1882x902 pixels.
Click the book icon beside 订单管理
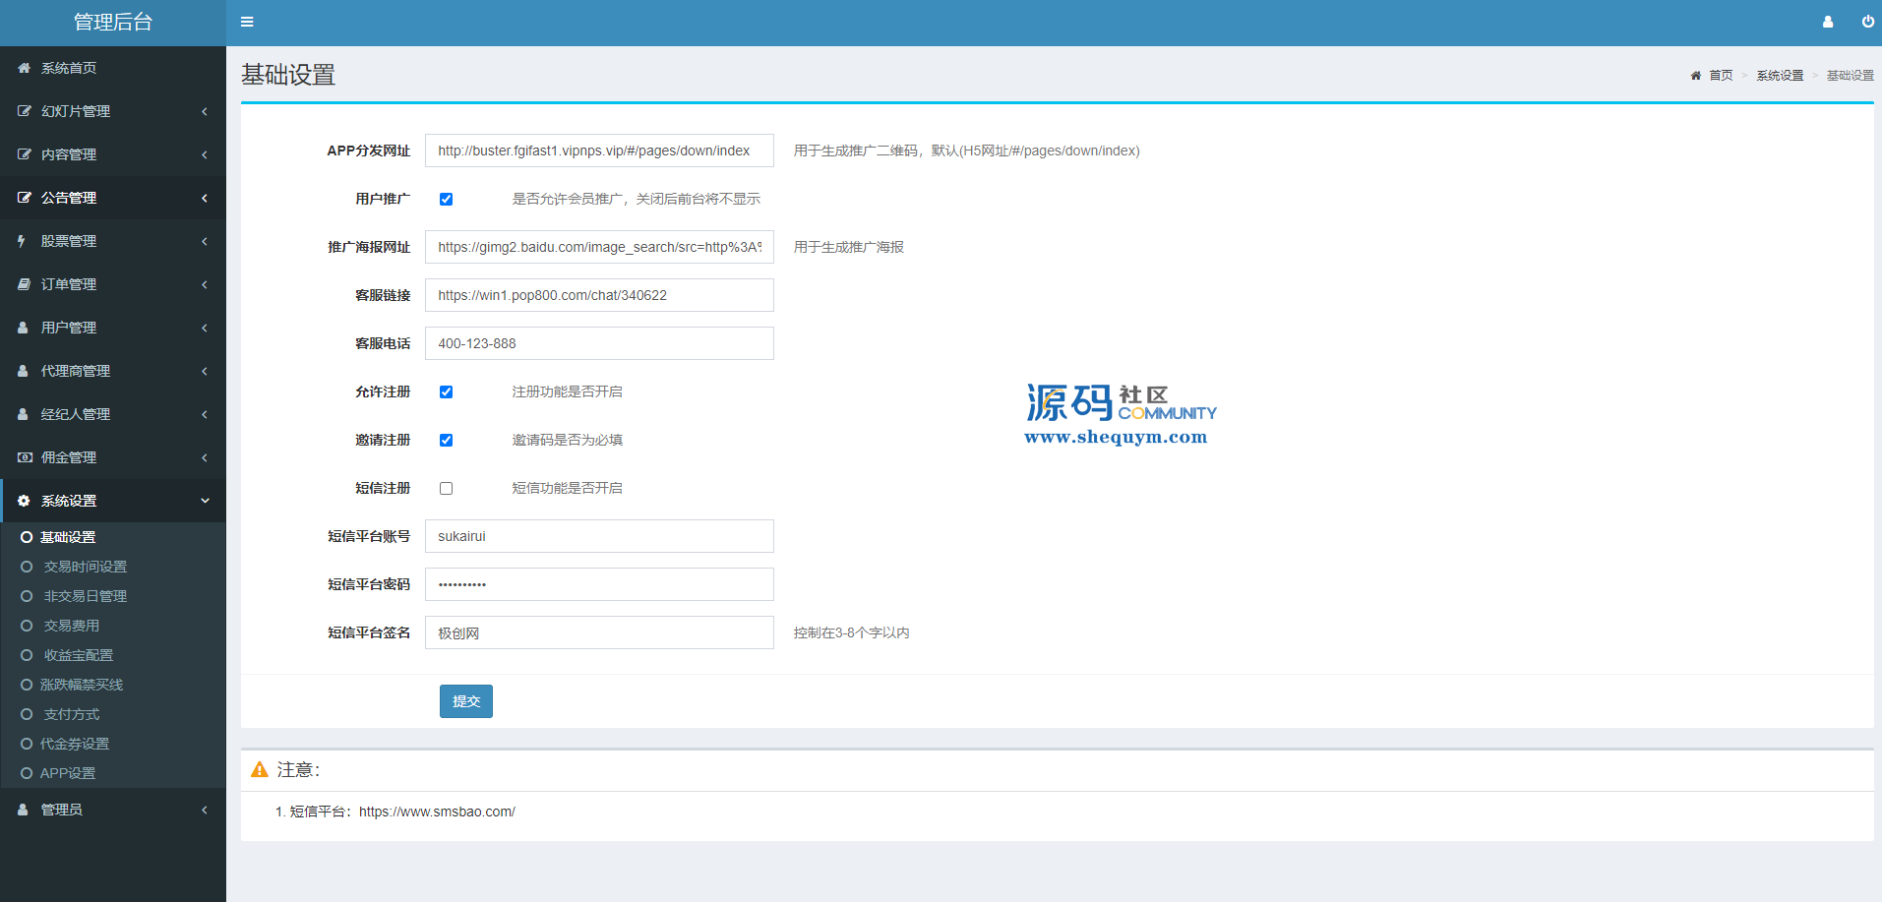point(24,284)
